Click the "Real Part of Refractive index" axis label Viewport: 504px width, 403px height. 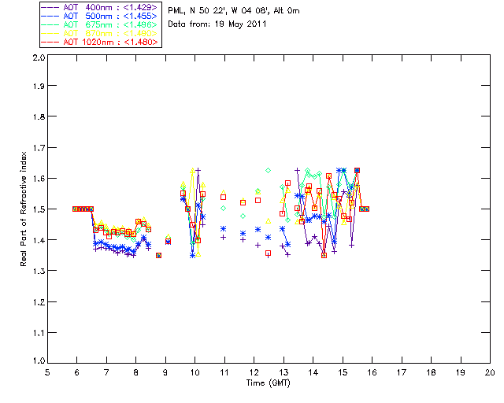pos(24,209)
